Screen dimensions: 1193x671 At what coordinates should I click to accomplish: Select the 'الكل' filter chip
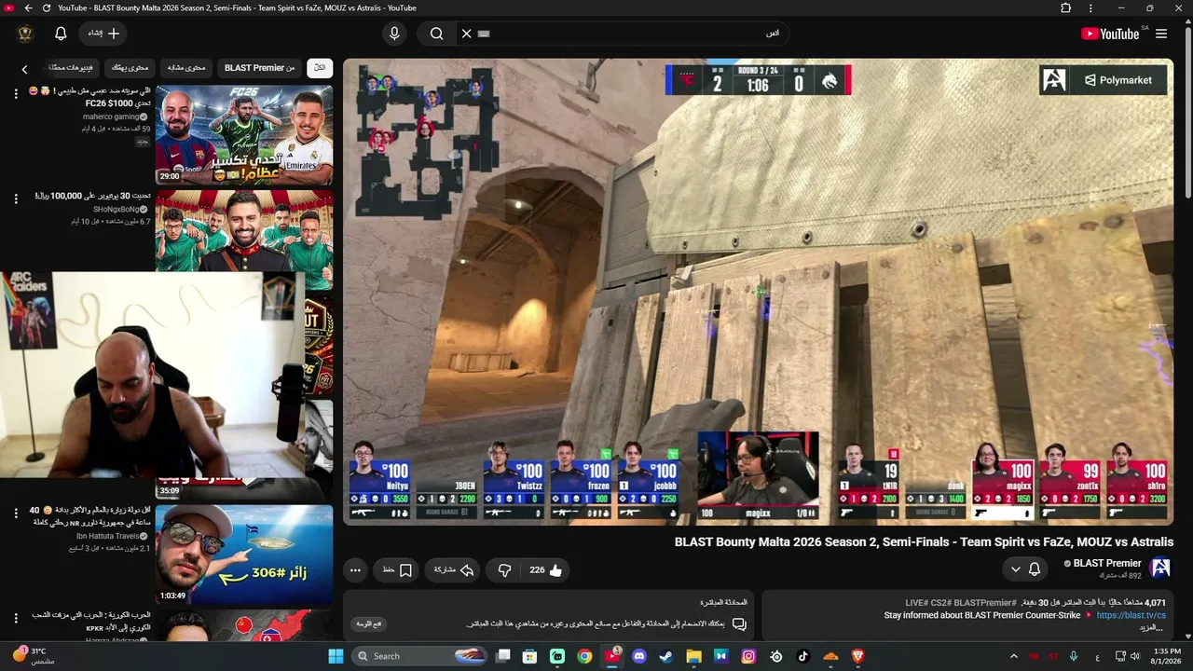[x=320, y=68]
